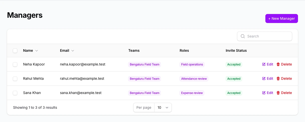Click the Teams column header

134,50
